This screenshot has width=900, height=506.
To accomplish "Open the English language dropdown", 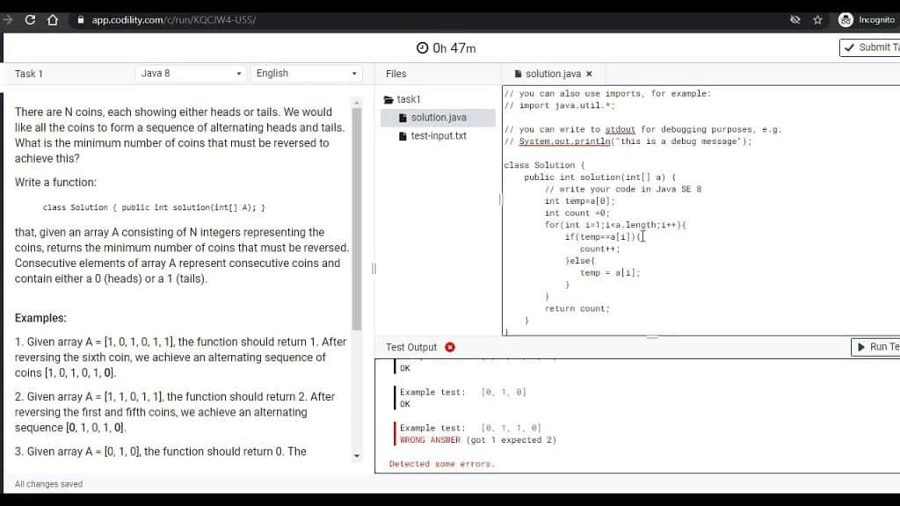I will [x=307, y=74].
